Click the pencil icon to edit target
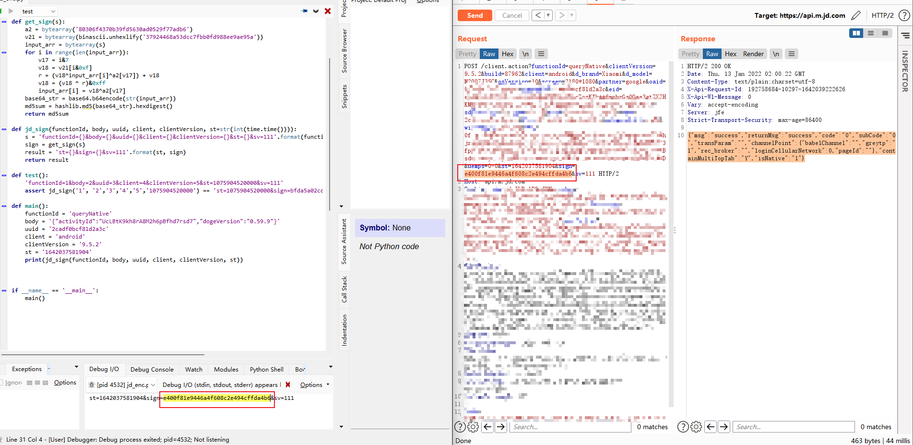 point(855,15)
